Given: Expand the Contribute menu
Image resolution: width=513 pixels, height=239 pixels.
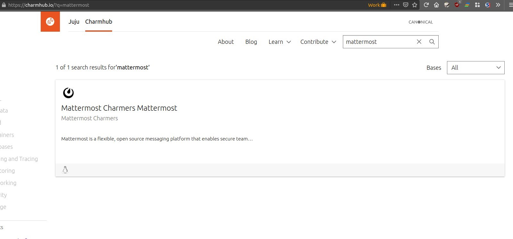Looking at the screenshot, I should point(318,42).
